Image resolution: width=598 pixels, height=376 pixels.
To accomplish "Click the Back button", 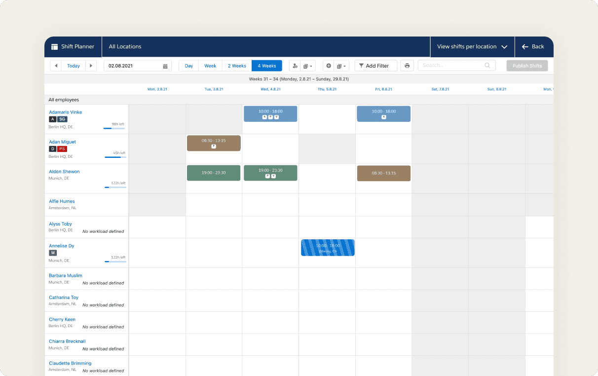I will pyautogui.click(x=533, y=46).
